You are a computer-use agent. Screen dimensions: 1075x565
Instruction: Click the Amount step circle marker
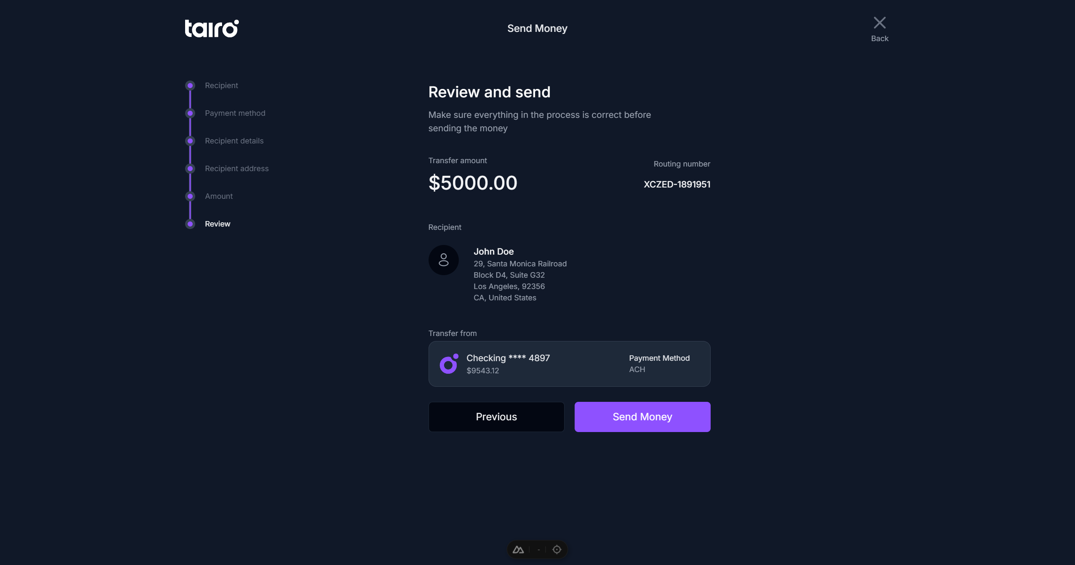tap(190, 196)
